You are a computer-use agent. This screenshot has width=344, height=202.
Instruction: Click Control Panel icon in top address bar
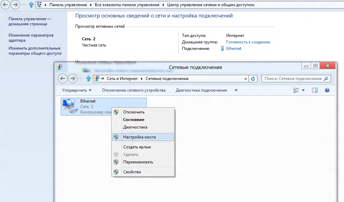(39, 4)
